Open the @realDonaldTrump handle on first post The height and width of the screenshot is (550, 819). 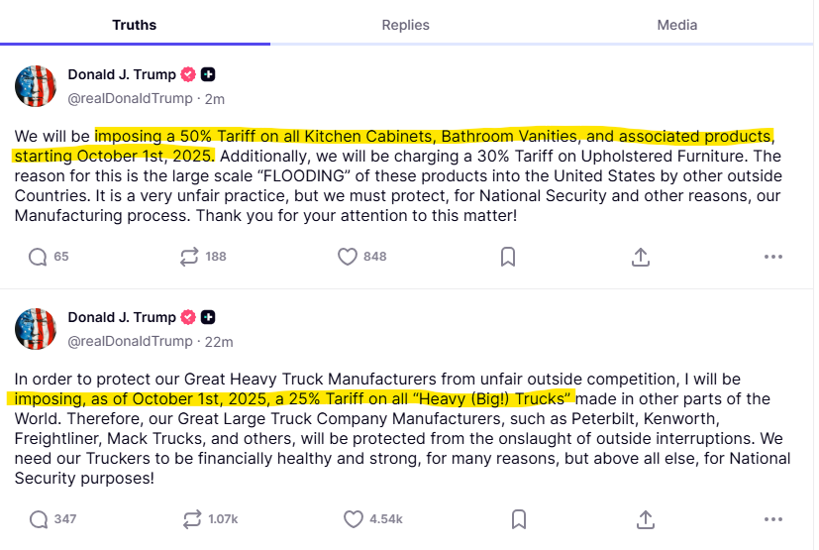(130, 98)
